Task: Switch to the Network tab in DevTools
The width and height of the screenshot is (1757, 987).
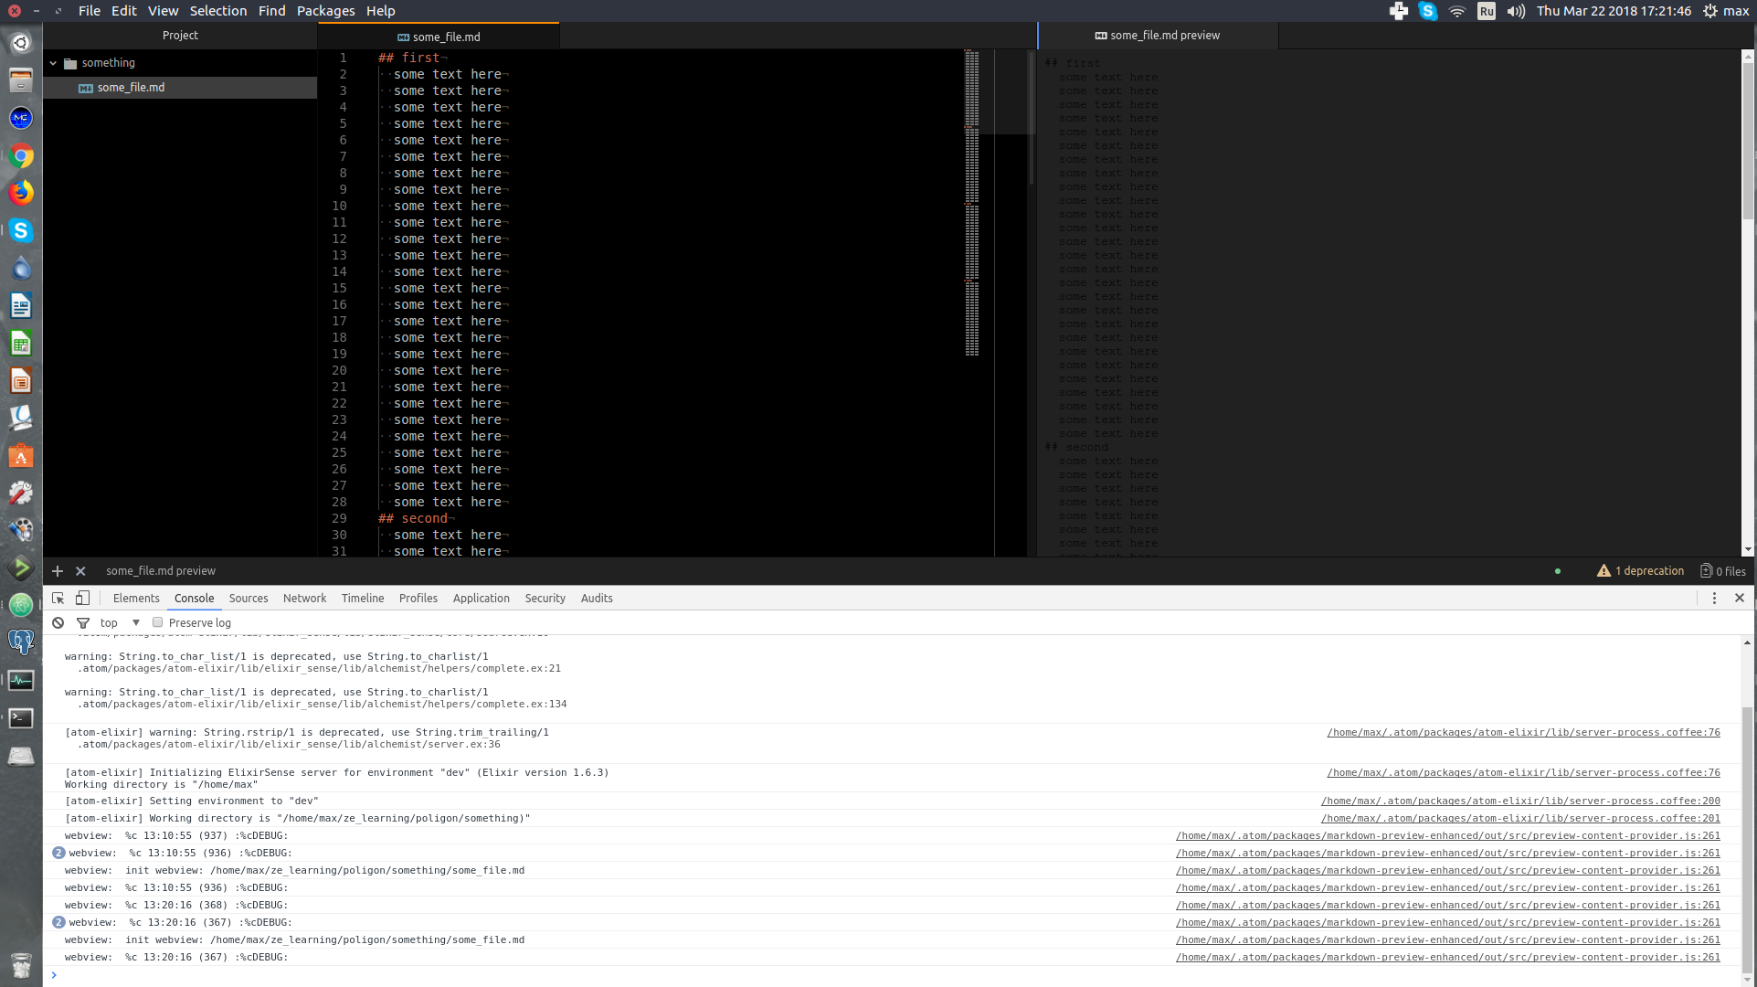Action: (x=304, y=598)
